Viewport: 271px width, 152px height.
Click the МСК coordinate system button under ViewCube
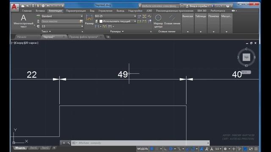(x=246, y=72)
